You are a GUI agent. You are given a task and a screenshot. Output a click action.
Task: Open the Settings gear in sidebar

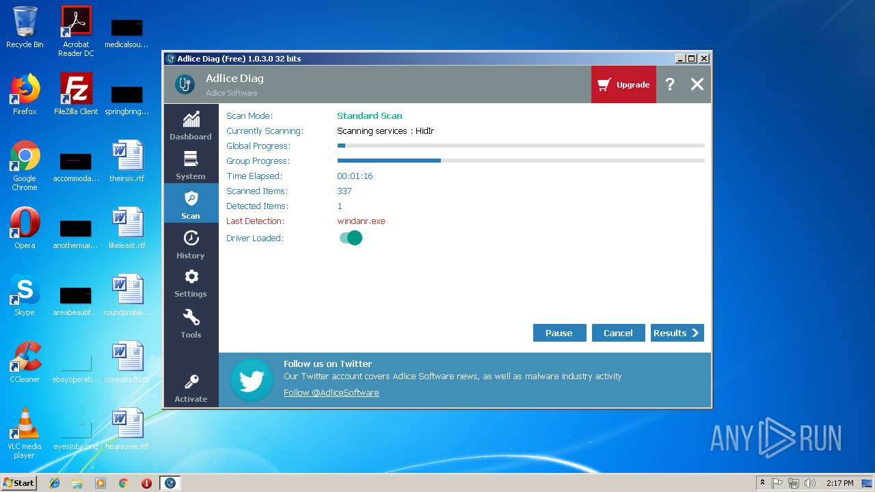191,282
